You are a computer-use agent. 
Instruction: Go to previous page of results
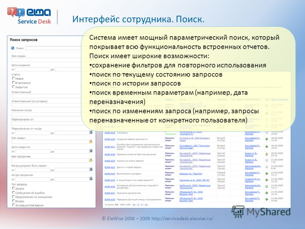[139, 205]
